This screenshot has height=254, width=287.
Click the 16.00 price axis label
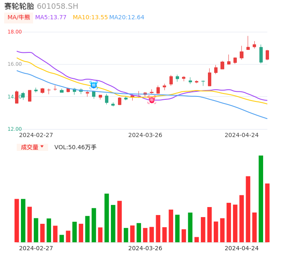(x=15, y=64)
